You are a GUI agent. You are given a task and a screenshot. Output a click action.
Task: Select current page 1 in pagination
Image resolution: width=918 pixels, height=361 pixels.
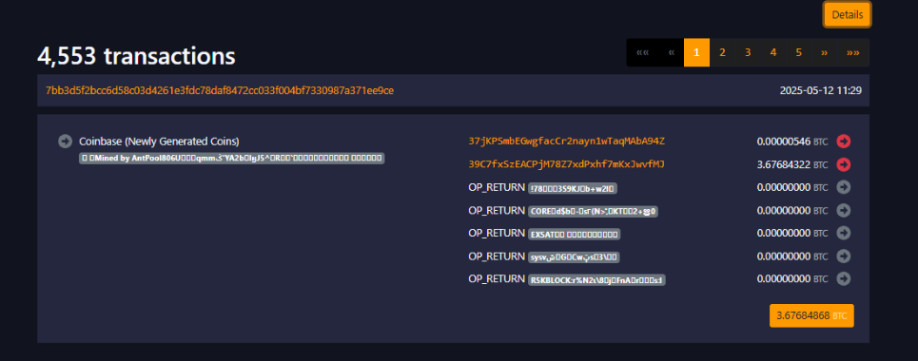click(x=696, y=52)
